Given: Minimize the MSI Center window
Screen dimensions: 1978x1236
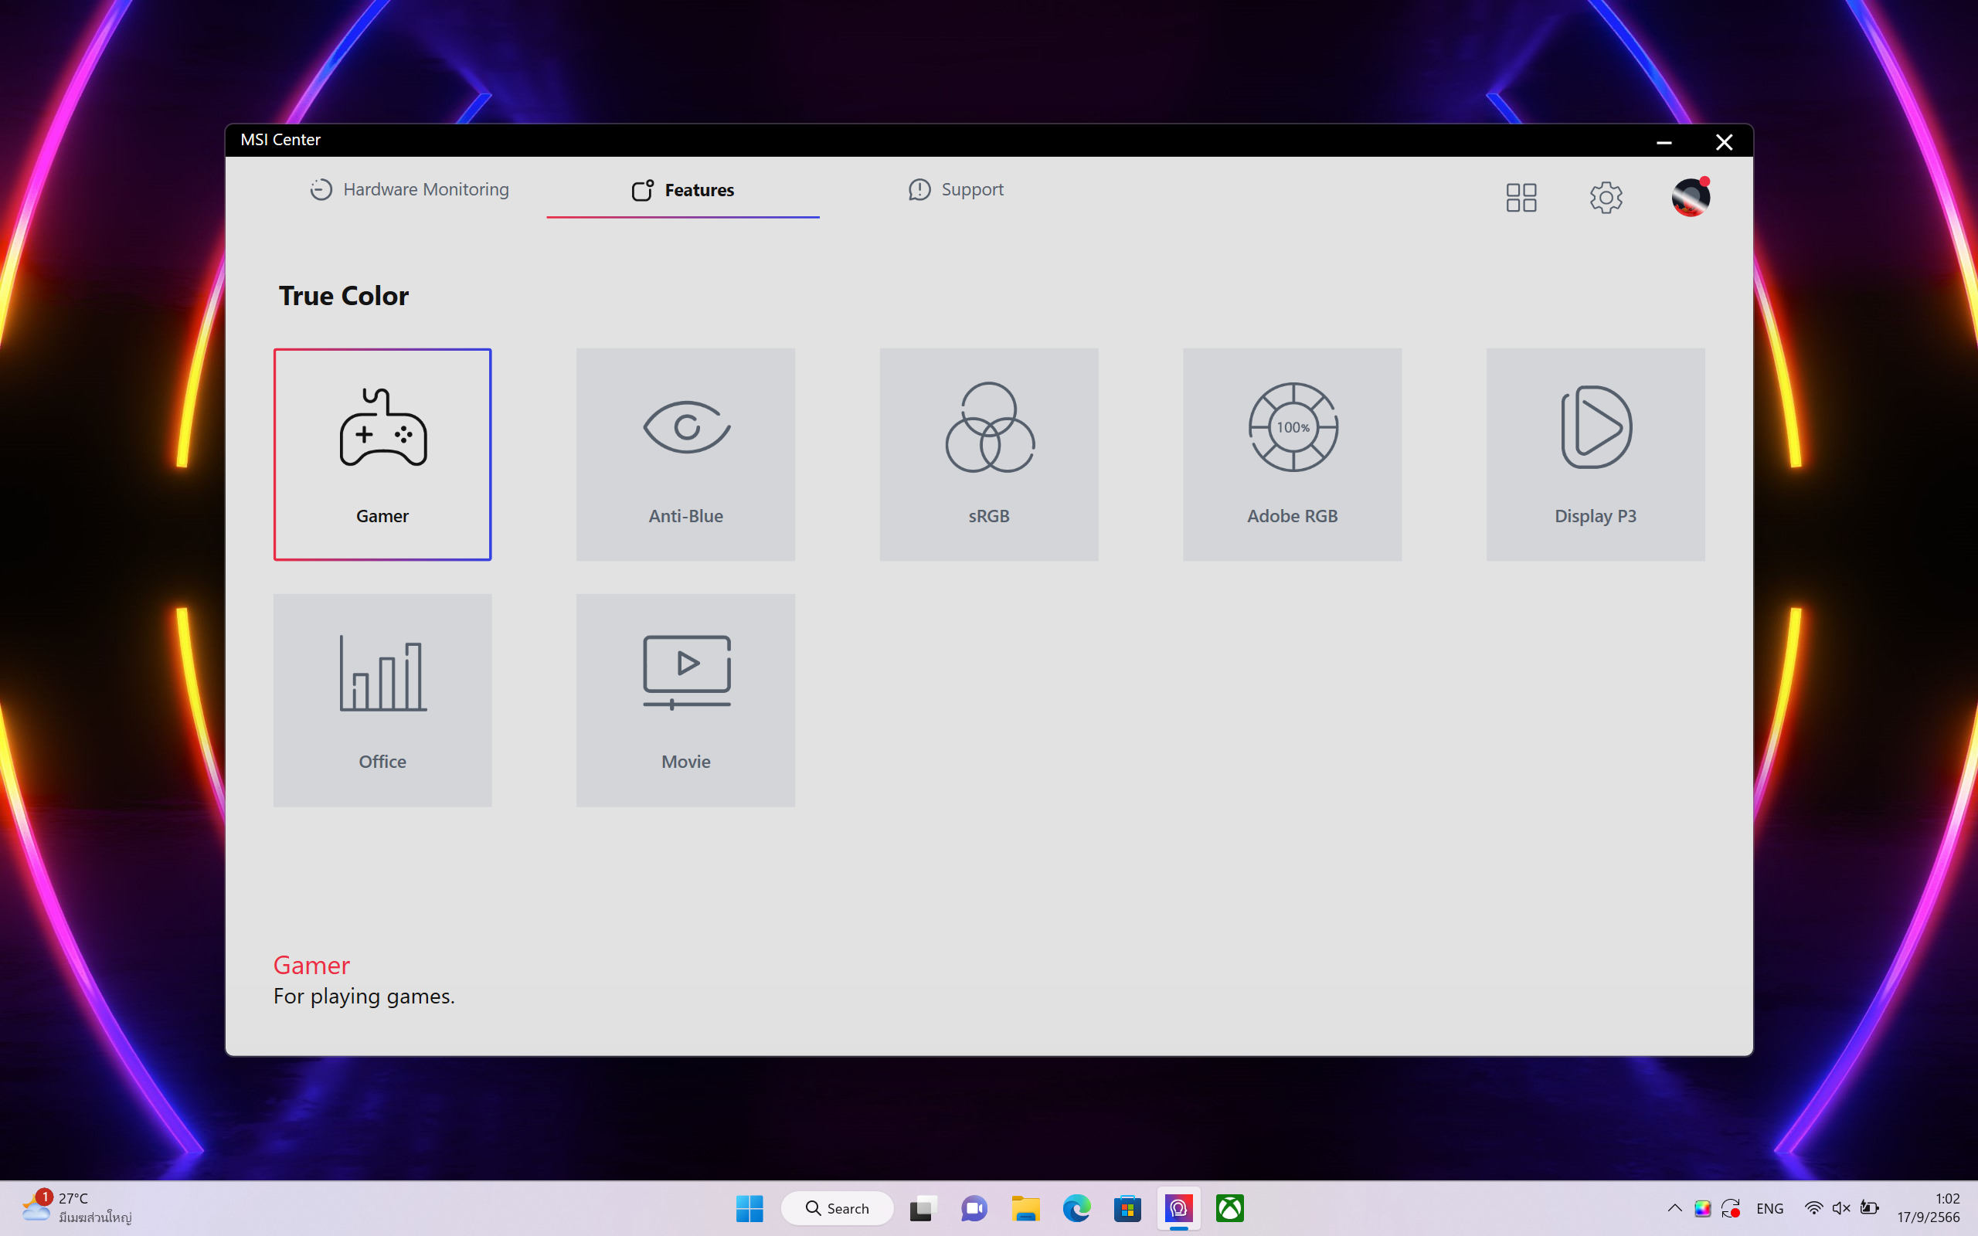Looking at the screenshot, I should coord(1664,142).
